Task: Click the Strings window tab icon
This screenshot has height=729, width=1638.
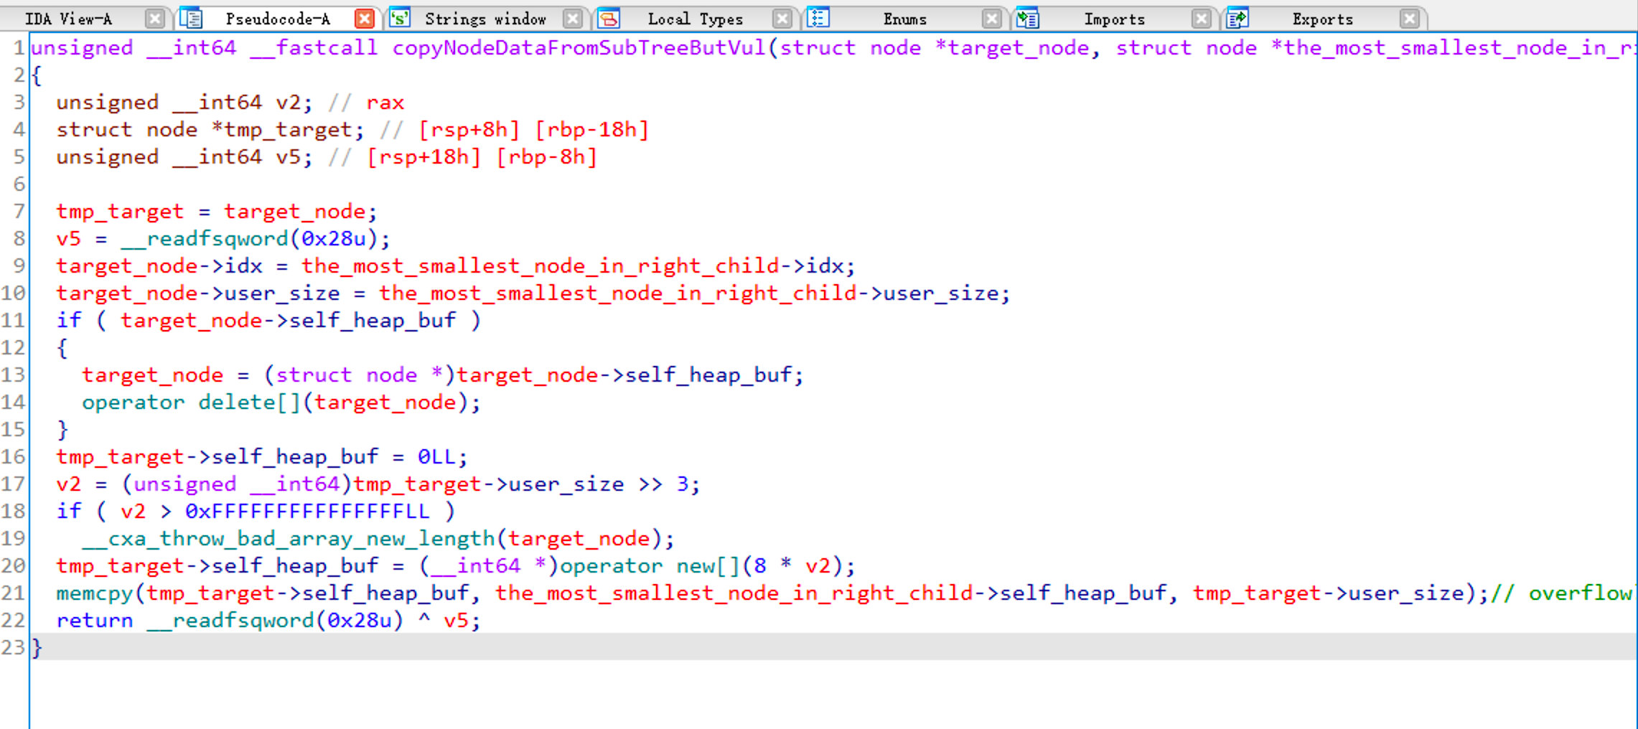Action: point(400,18)
